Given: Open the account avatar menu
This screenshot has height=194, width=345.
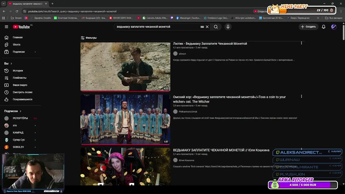Looking at the screenshot, I should coord(334,27).
